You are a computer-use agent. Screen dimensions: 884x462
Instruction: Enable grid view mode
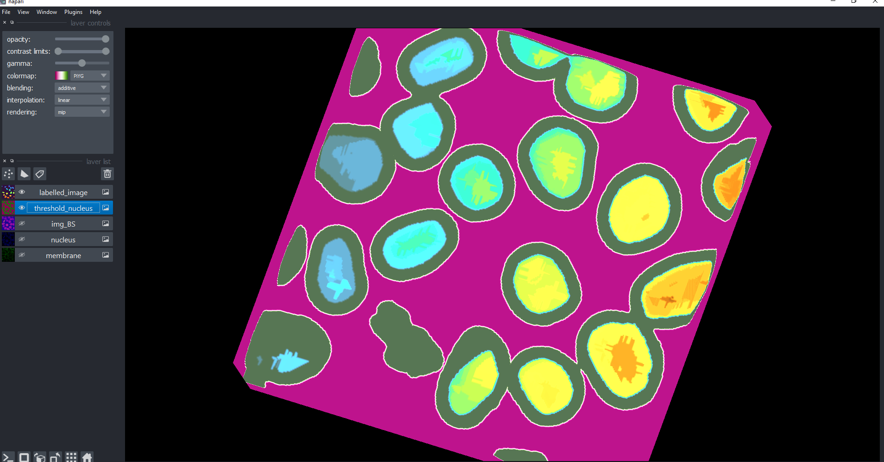[x=71, y=457]
